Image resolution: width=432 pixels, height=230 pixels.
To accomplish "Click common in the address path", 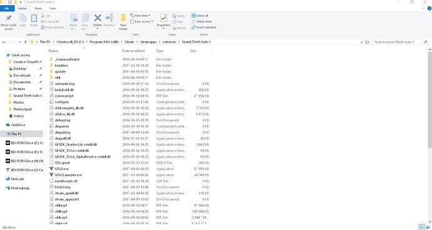I will 169,42.
